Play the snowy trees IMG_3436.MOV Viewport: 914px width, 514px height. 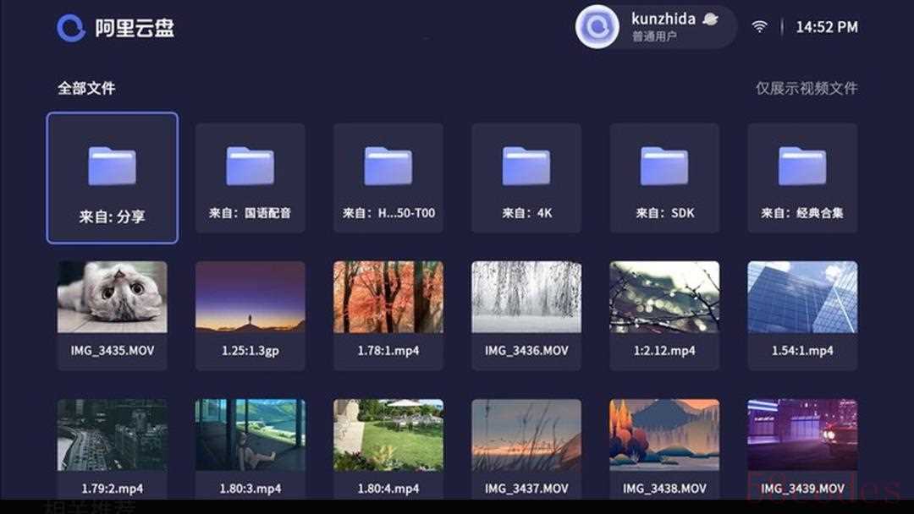pyautogui.click(x=526, y=297)
